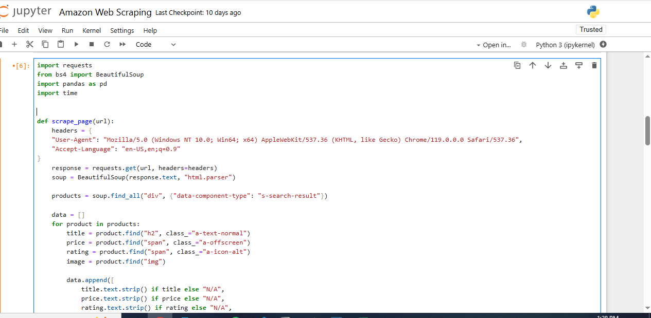Click the line 'import pandas as pd'
Viewport: 651px width, 318px height.
pyautogui.click(x=72, y=84)
